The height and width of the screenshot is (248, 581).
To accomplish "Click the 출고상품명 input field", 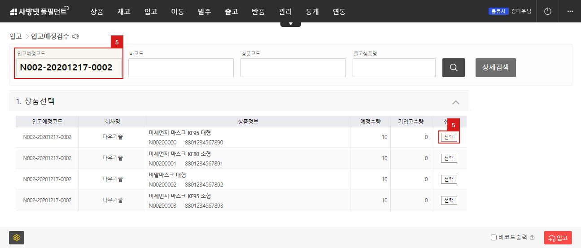I will tap(394, 68).
